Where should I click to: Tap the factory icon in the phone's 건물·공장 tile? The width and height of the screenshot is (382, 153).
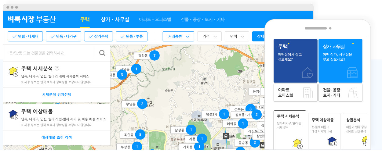pyautogui.click(x=353, y=93)
